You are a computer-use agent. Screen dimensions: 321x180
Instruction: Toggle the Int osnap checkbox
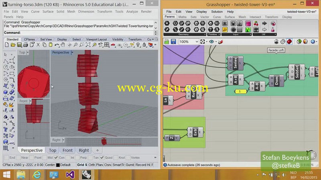(x=68, y=158)
